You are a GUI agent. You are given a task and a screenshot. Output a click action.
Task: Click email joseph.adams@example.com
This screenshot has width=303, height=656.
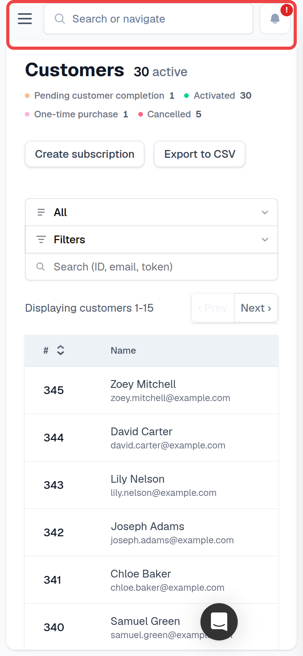pyautogui.click(x=172, y=540)
